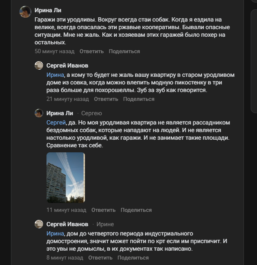Share the 11 минут назад comment
This screenshot has width=257, height=265.
tap(136, 210)
